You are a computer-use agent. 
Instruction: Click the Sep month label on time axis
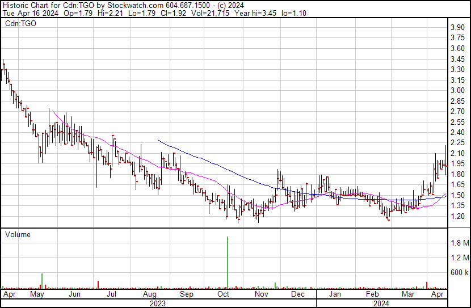(x=187, y=294)
